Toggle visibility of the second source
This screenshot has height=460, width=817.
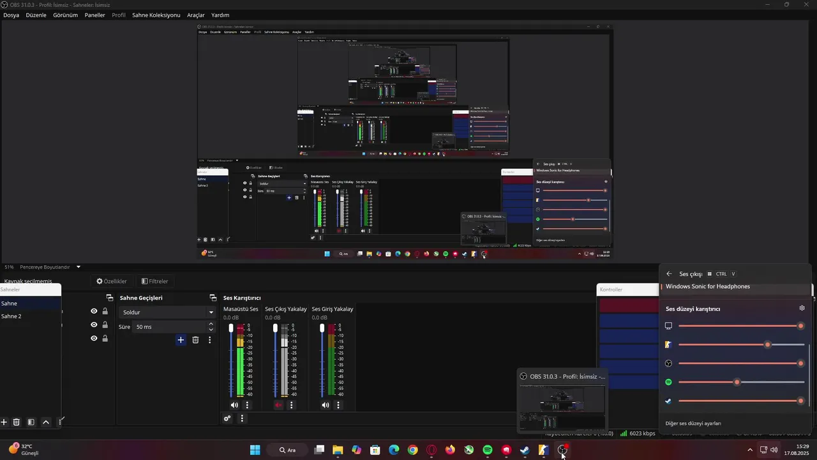pos(94,325)
